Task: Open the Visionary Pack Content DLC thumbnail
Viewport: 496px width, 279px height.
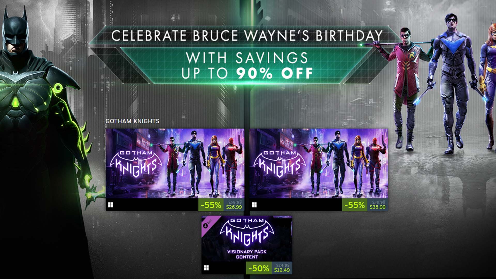Action: click(x=247, y=239)
